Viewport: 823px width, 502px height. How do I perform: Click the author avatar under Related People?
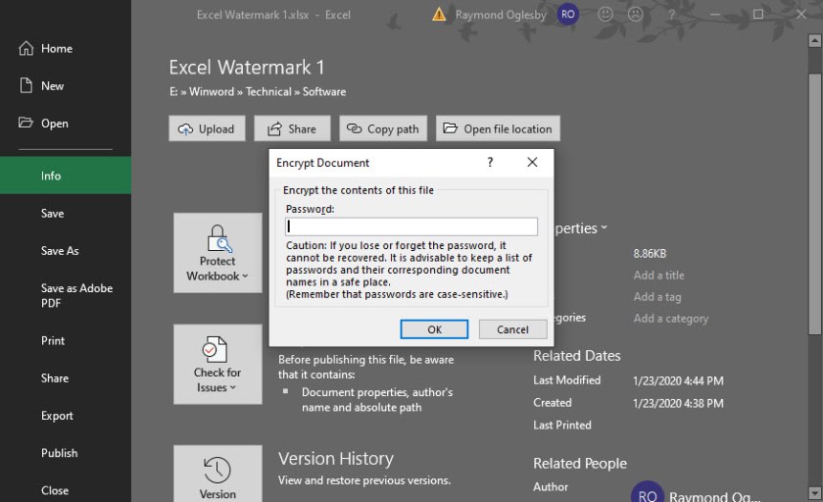coord(648,493)
